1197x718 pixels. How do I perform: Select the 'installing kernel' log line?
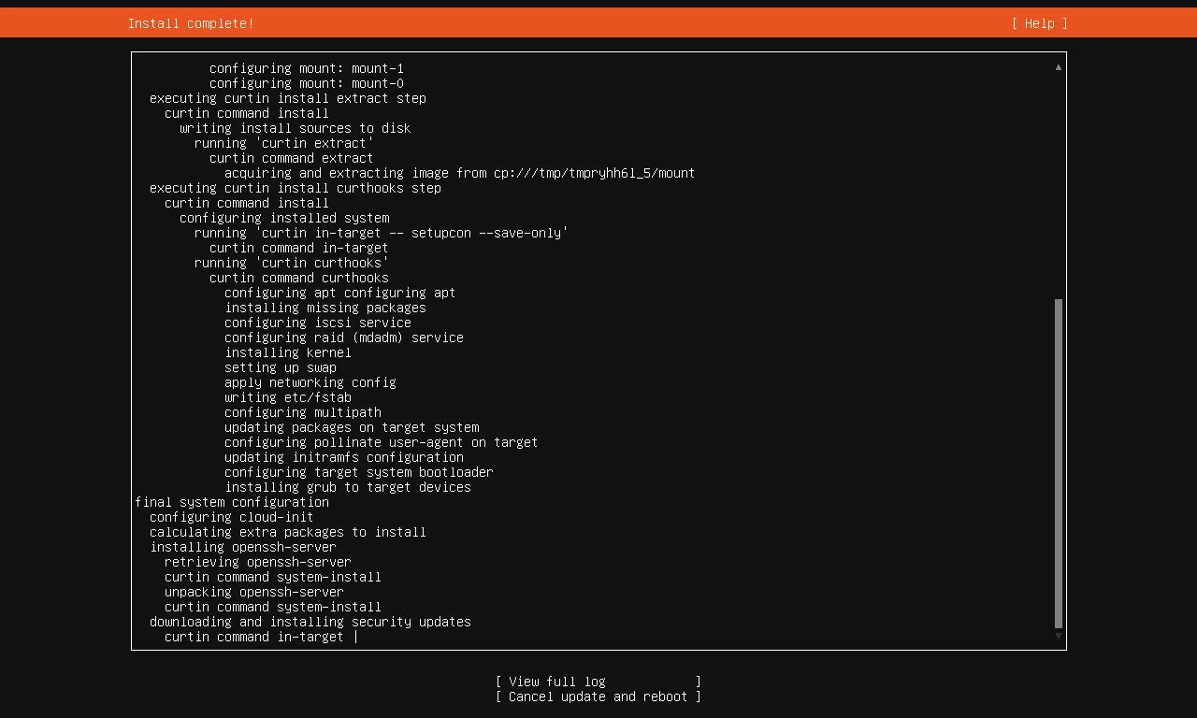(x=288, y=352)
